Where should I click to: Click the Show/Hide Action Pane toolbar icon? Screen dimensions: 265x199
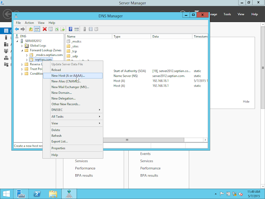point(77,29)
